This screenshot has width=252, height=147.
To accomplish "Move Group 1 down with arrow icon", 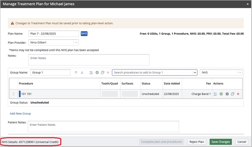I will (82, 72).
